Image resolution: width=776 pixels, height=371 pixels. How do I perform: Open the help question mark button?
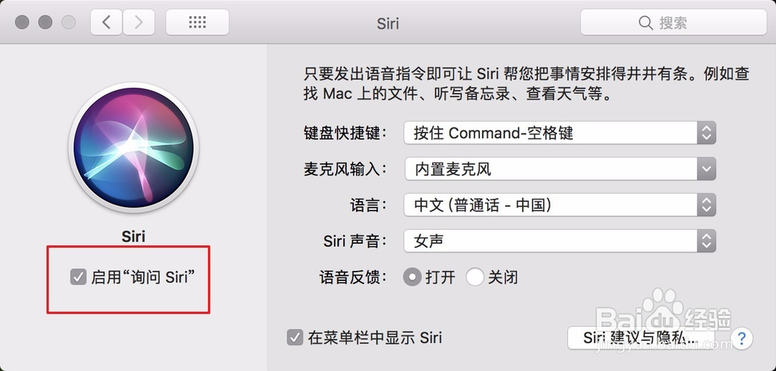click(x=742, y=338)
